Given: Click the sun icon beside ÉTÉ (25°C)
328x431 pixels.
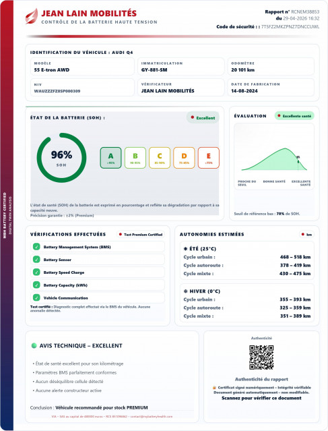Looking at the screenshot, I should coord(185,249).
